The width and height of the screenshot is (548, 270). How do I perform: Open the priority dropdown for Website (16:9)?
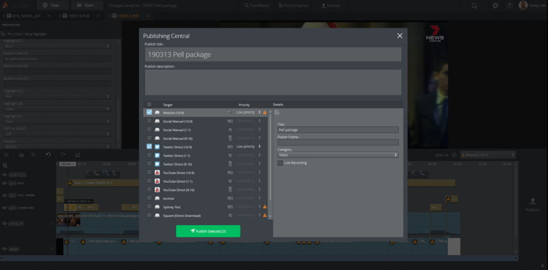(248, 112)
